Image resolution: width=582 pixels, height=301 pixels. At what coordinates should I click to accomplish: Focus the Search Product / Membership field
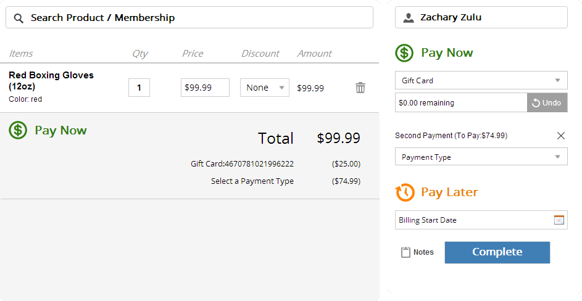click(189, 17)
